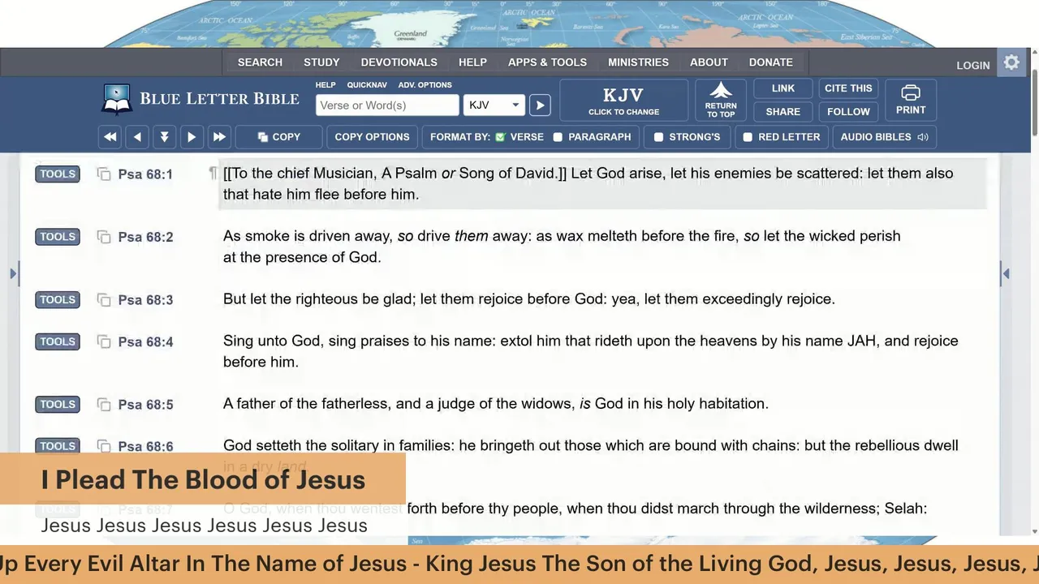Screen dimensions: 1039x584
Task: Click the Psa 68:5 verse reference
Action: pos(145,405)
